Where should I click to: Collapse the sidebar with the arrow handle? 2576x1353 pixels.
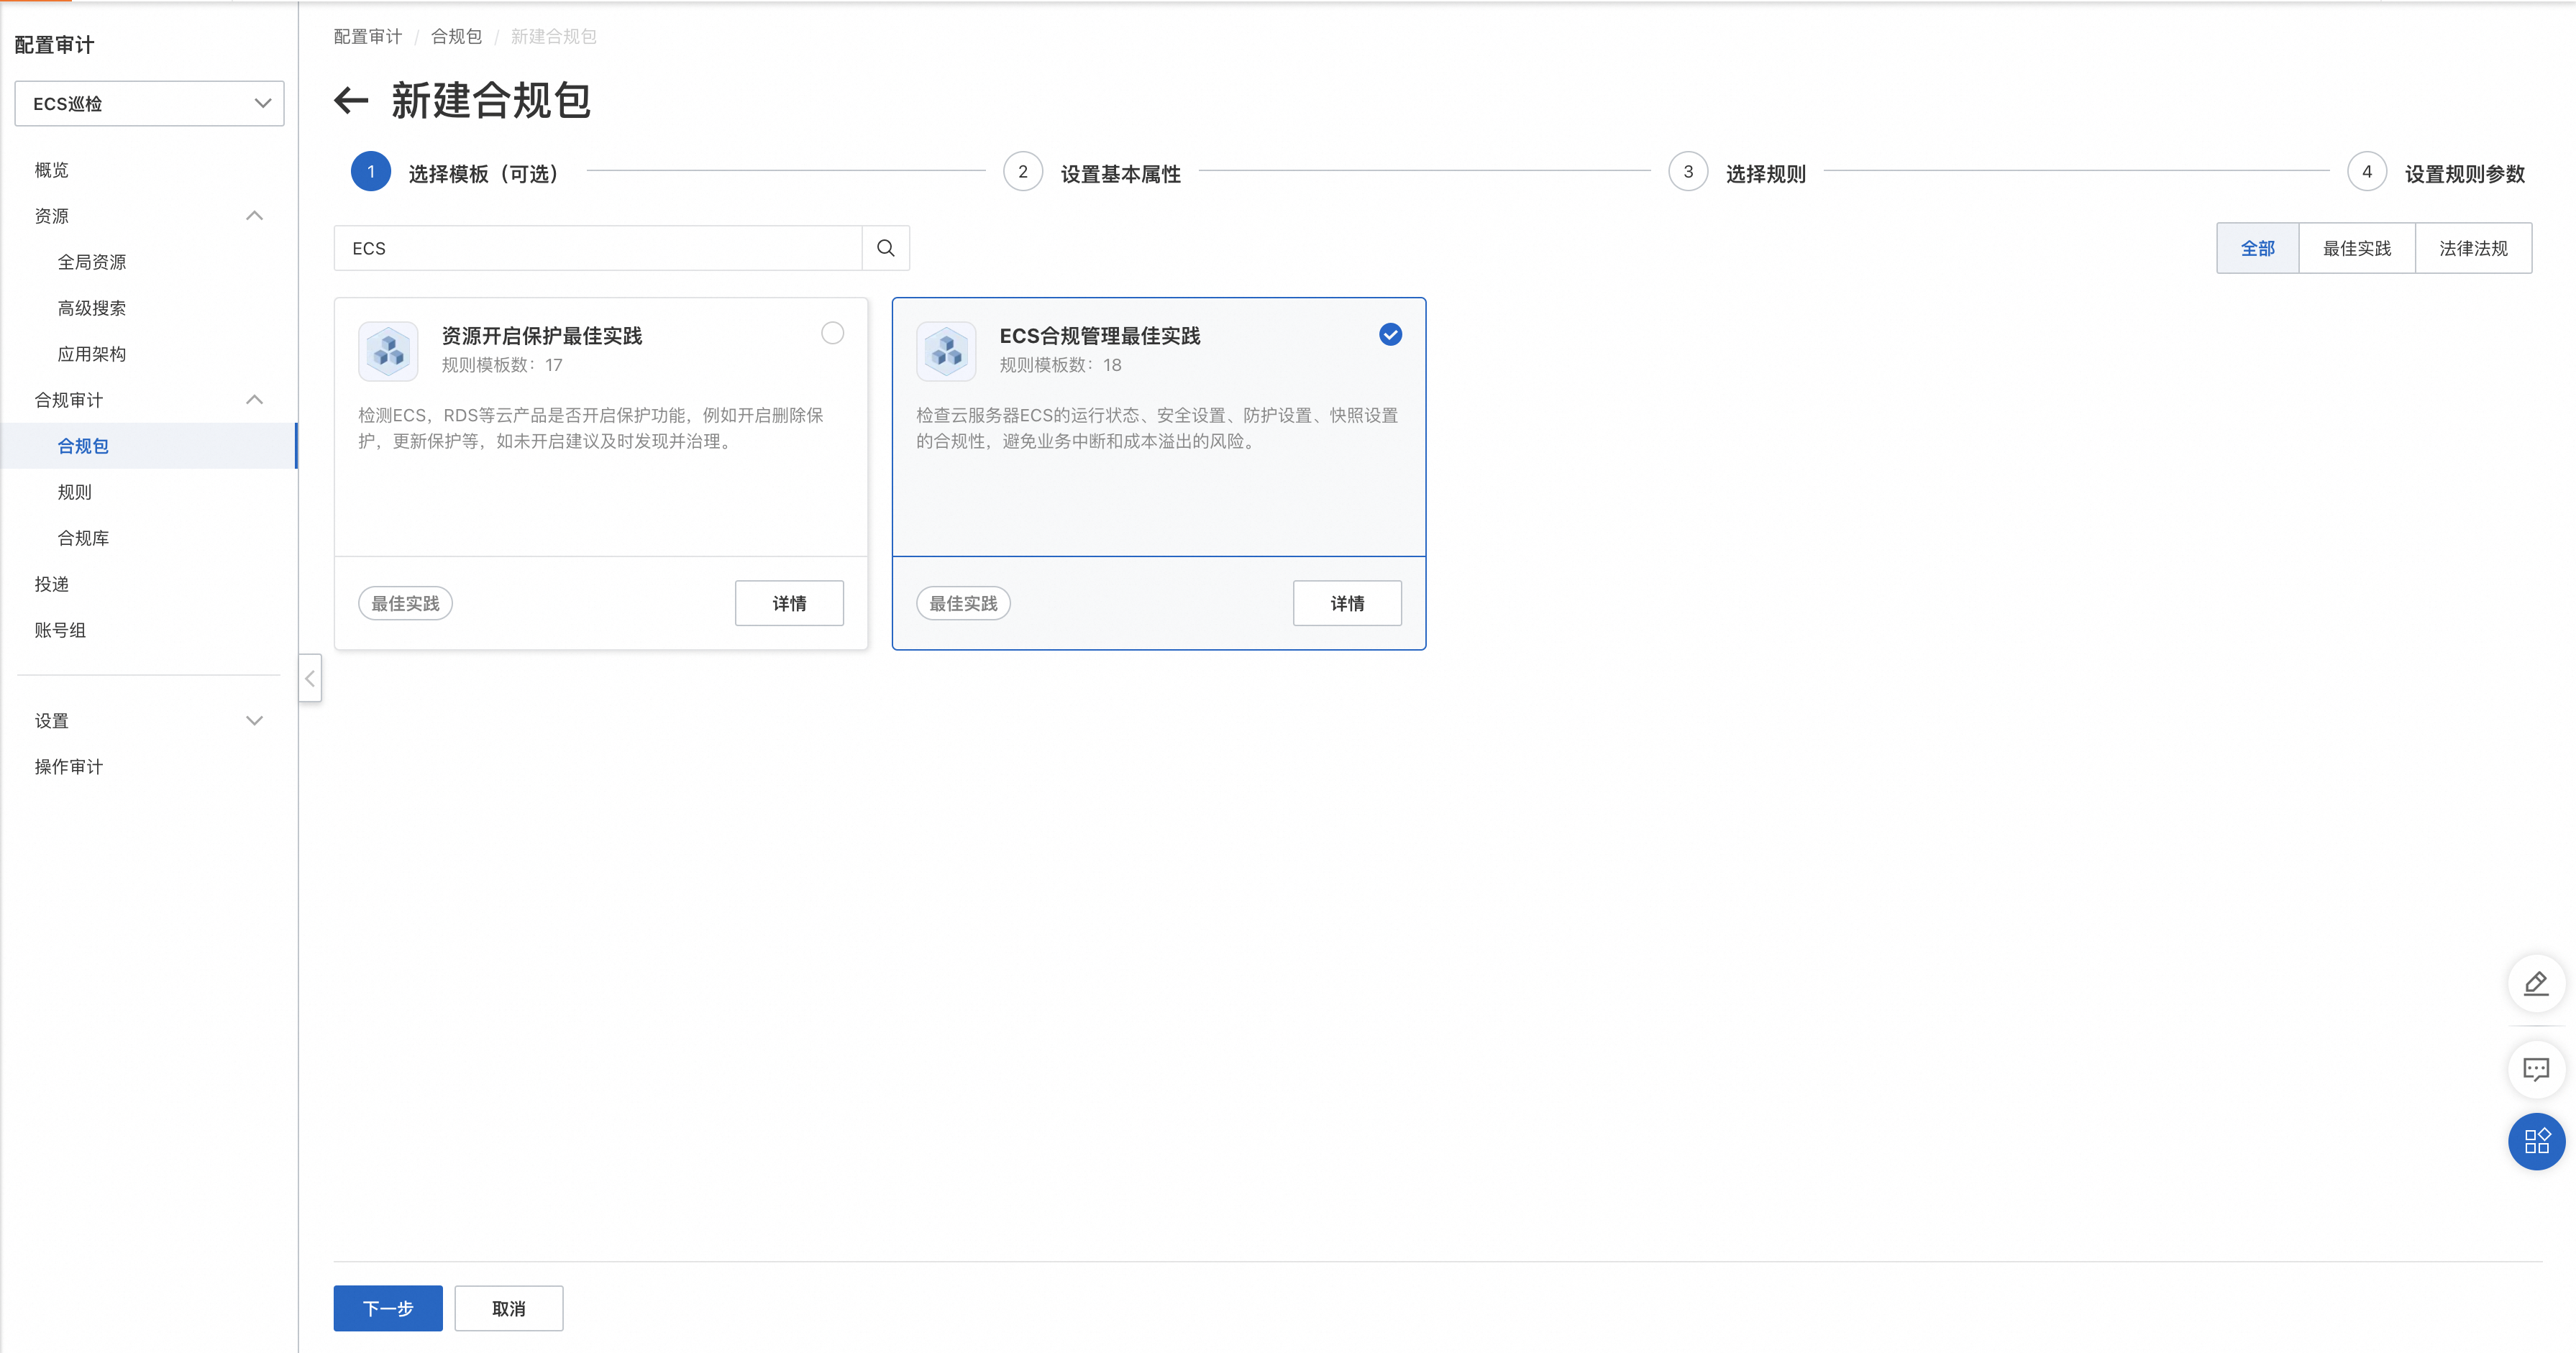coord(310,678)
